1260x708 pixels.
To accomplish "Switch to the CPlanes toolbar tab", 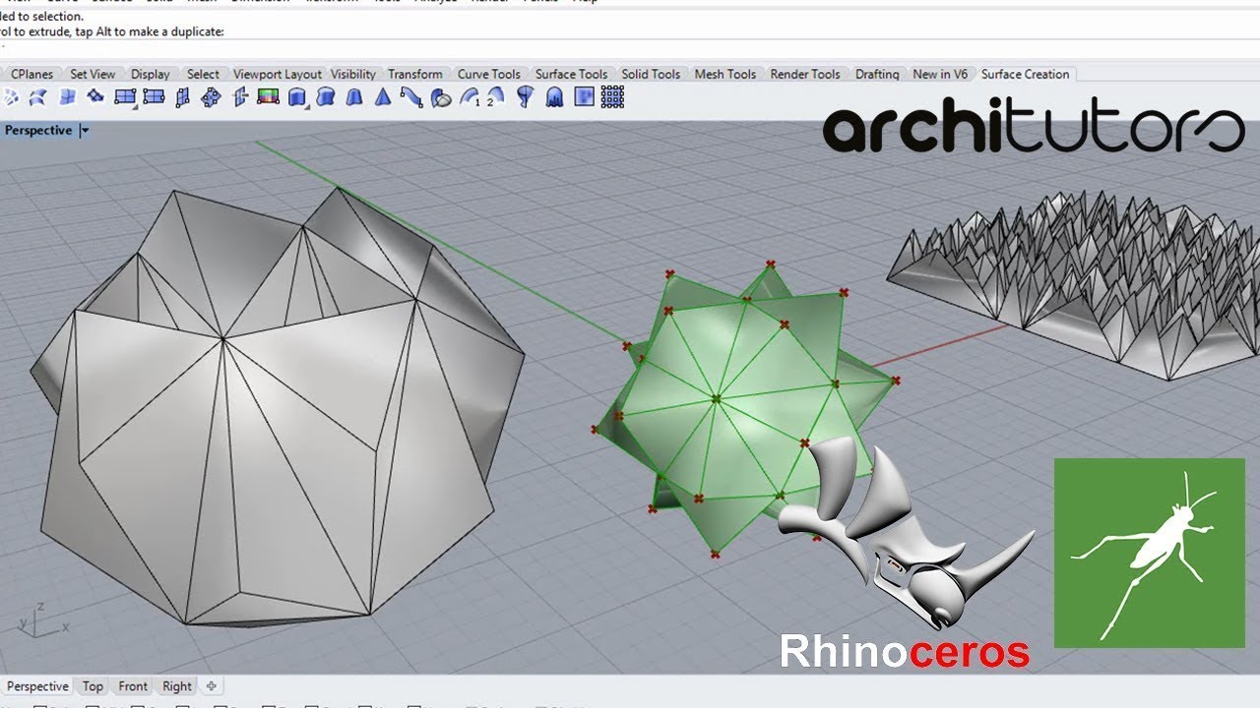I will coord(31,74).
